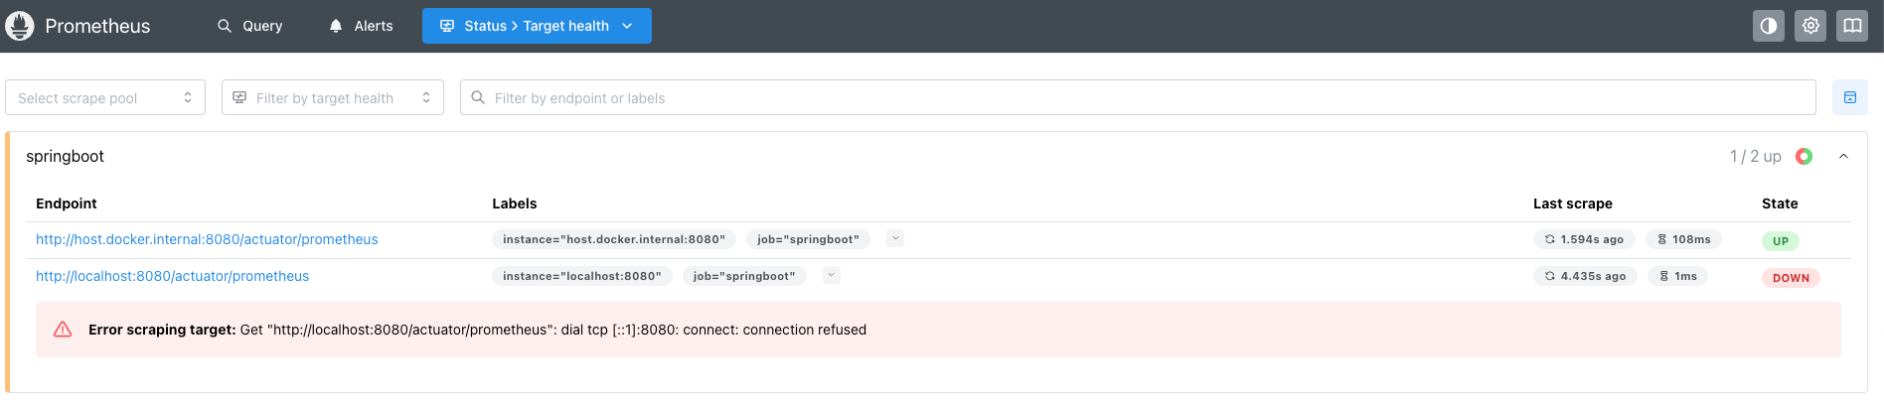Click the Prometheus flame logo icon
Image resolution: width=1884 pixels, height=406 pixels.
point(20,26)
